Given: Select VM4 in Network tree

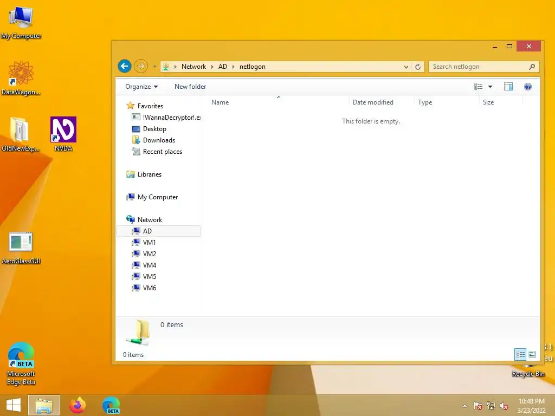Looking at the screenshot, I should (150, 265).
